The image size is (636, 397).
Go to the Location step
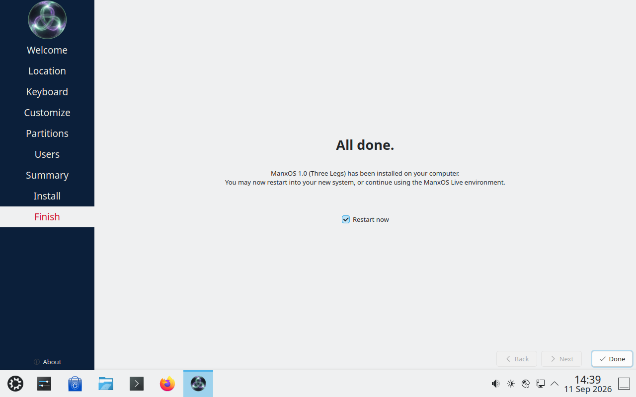tap(47, 71)
